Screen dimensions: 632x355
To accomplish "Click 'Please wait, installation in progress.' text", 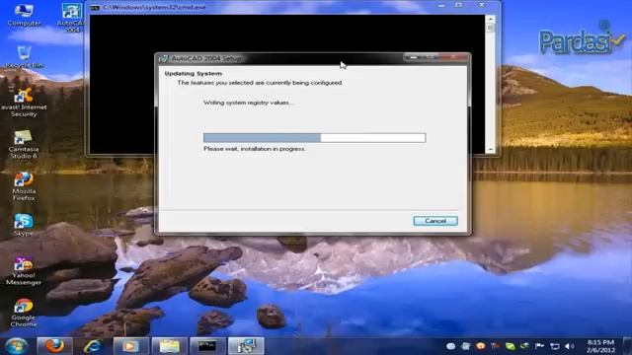I will tap(255, 149).
